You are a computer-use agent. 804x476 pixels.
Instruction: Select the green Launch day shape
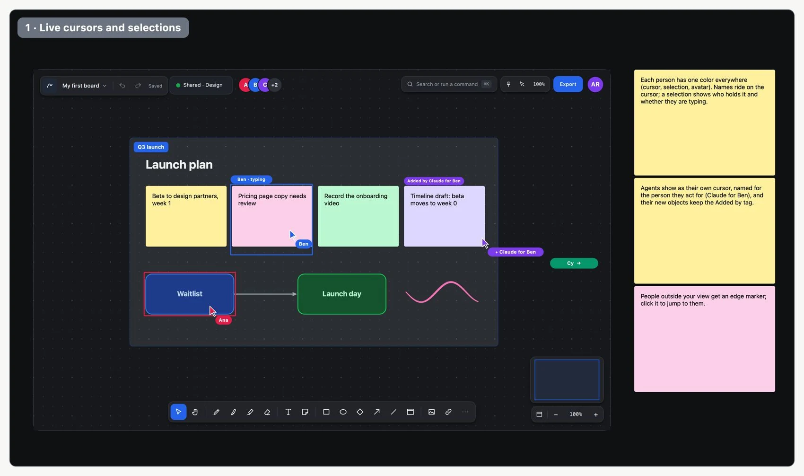point(342,294)
